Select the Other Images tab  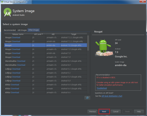(x=34, y=30)
